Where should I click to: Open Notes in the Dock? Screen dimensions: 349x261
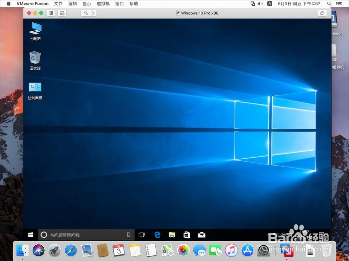[135, 250]
